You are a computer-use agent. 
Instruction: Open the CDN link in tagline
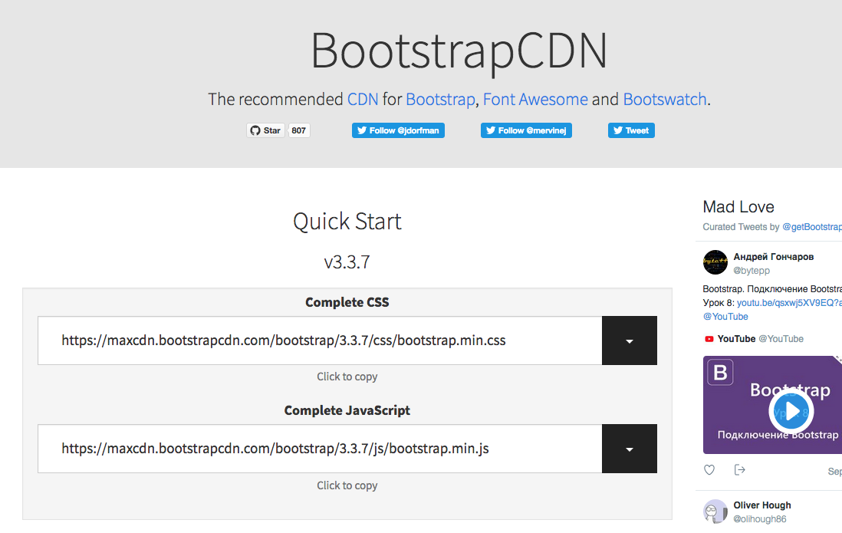coord(363,100)
